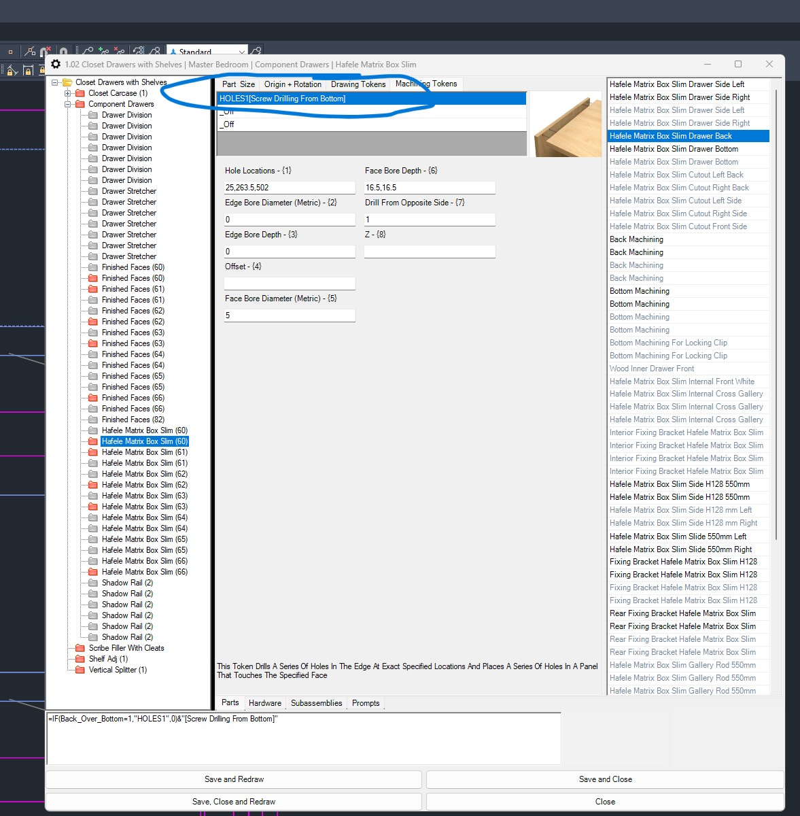This screenshot has width=800, height=816.
Task: Open the Prompts tab
Action: tap(366, 703)
